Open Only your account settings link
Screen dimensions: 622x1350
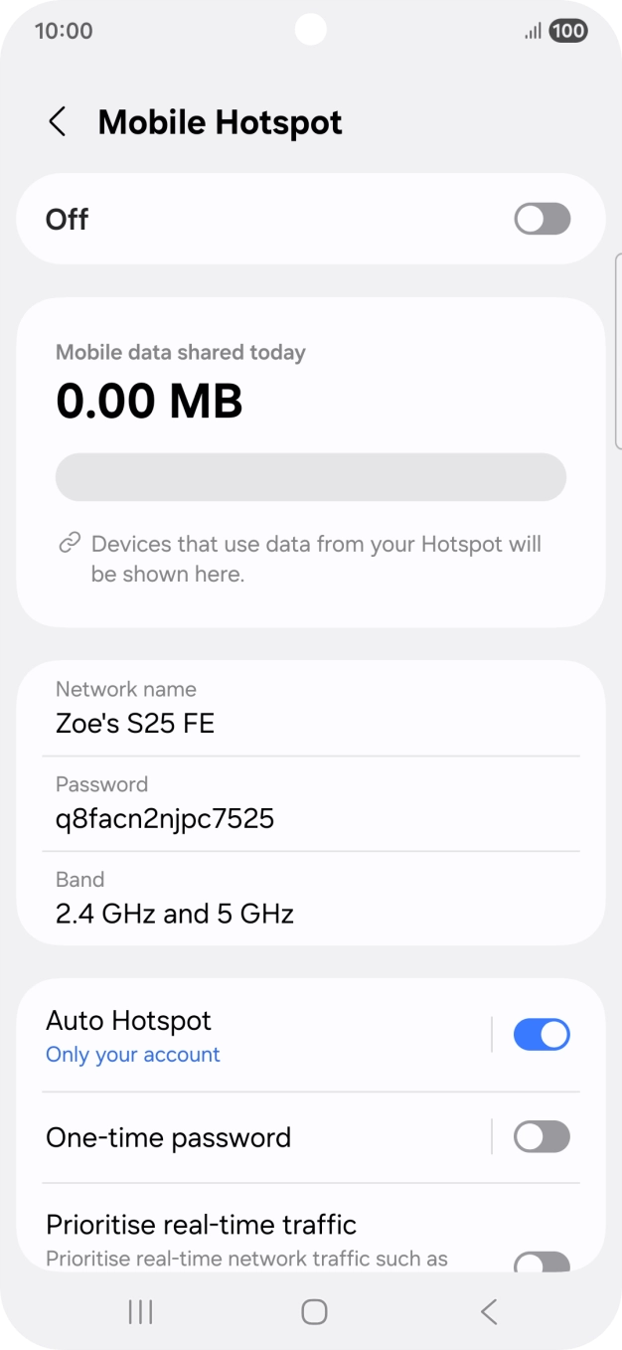tap(132, 1054)
